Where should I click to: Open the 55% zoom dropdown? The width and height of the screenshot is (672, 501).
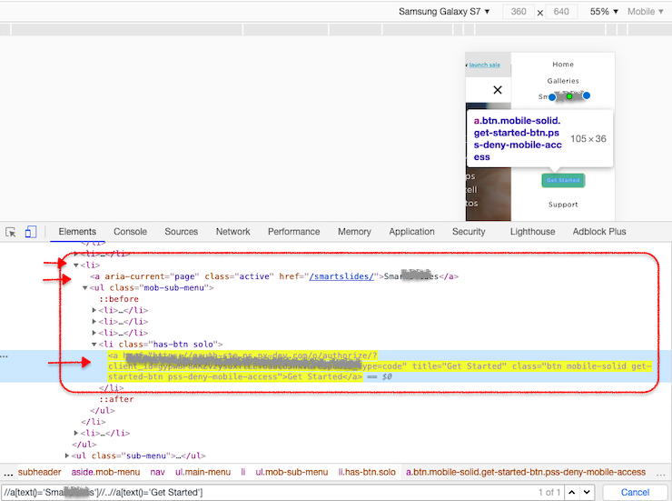pyautogui.click(x=604, y=12)
